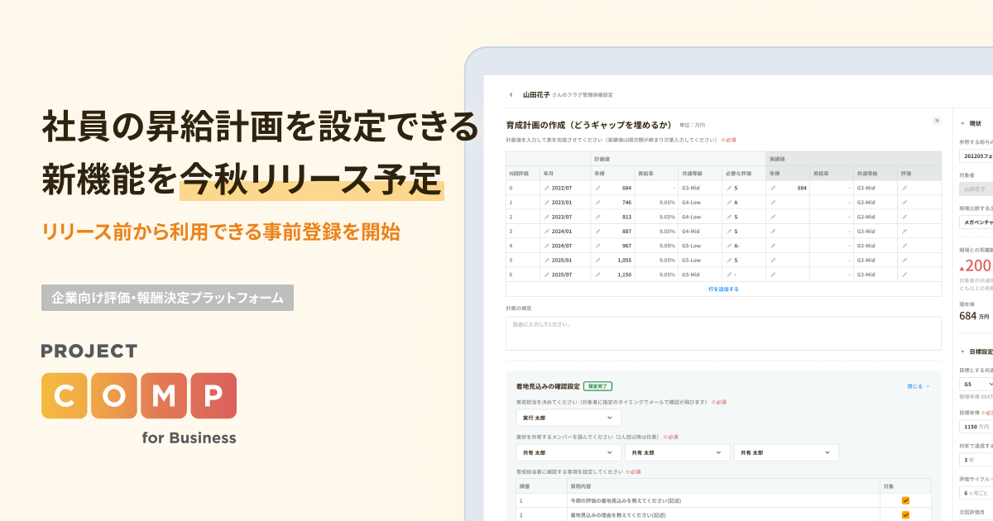Viewport: 993px width, 521px height.
Task: Edit the planned salary 813 via its pencil icon
Action: pyautogui.click(x=597, y=217)
